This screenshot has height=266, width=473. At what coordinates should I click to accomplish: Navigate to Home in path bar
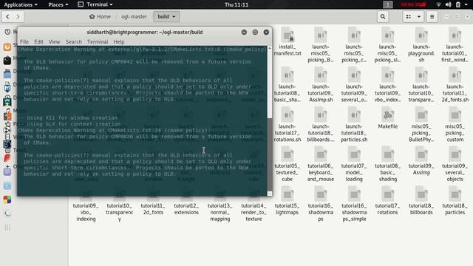(101, 16)
